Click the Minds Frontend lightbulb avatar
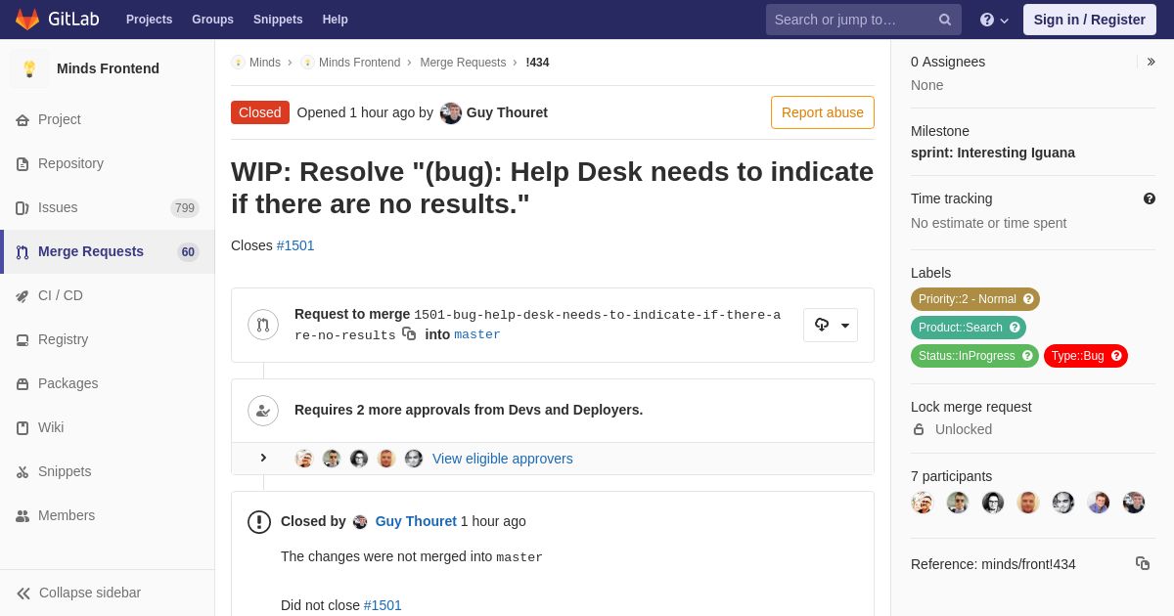 tap(29, 68)
